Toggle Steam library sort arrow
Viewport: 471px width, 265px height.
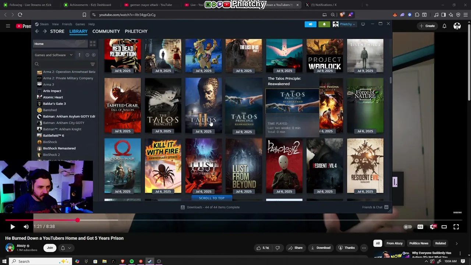(79, 55)
